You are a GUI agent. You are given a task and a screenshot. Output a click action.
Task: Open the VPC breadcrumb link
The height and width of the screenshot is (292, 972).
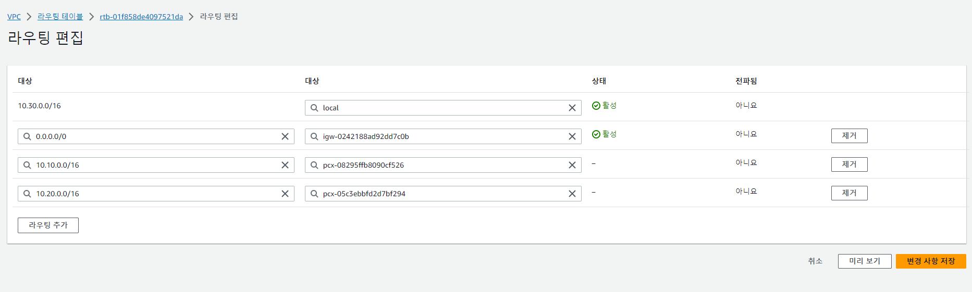coord(14,17)
